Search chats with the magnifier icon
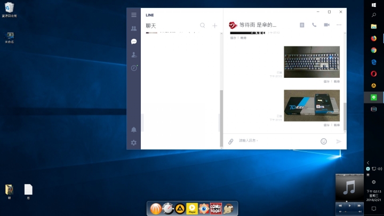The height and width of the screenshot is (216, 384). click(x=203, y=25)
